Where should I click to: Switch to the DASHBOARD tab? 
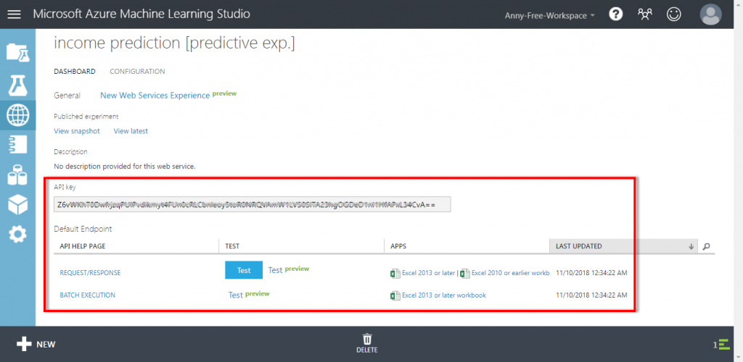coord(75,72)
